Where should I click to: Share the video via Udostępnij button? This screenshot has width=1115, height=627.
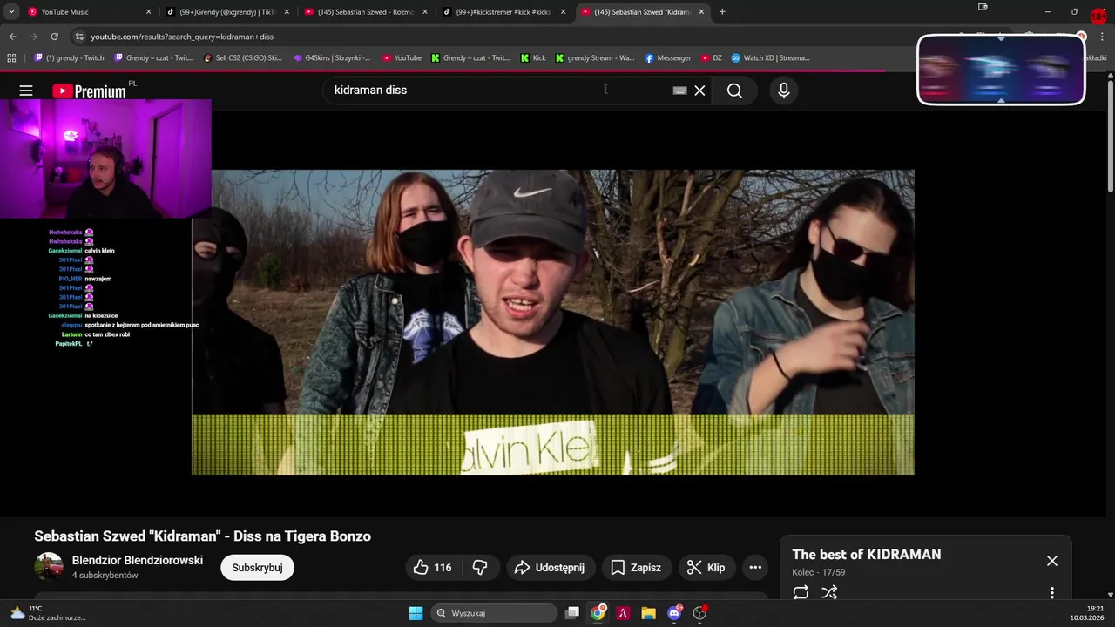pos(549,568)
